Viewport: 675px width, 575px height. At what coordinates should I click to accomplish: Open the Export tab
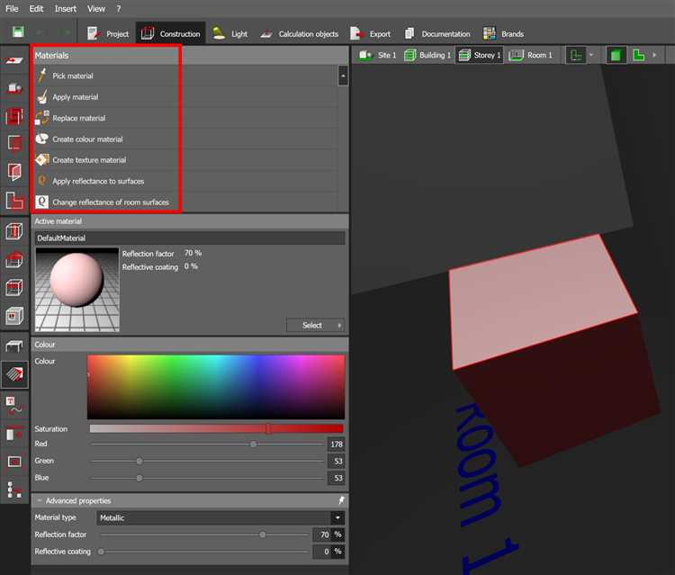pos(370,33)
